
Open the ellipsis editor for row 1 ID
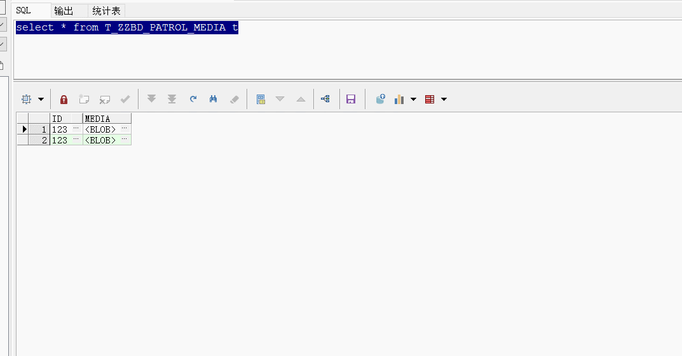(x=76, y=129)
